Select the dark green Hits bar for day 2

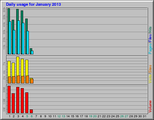click(x=13, y=37)
